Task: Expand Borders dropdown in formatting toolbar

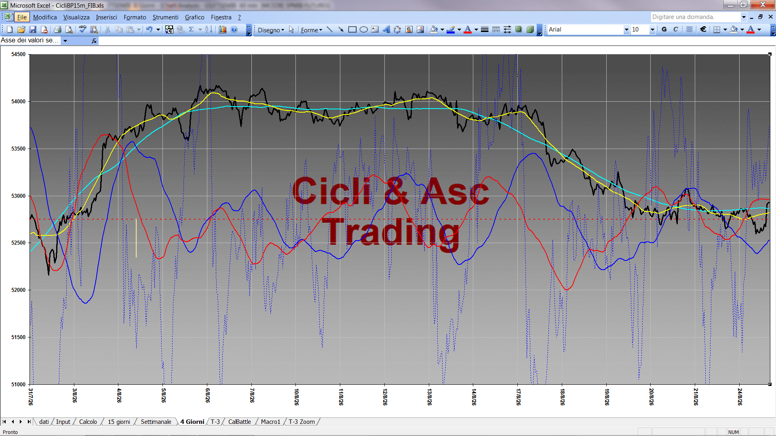Action: pyautogui.click(x=725, y=29)
